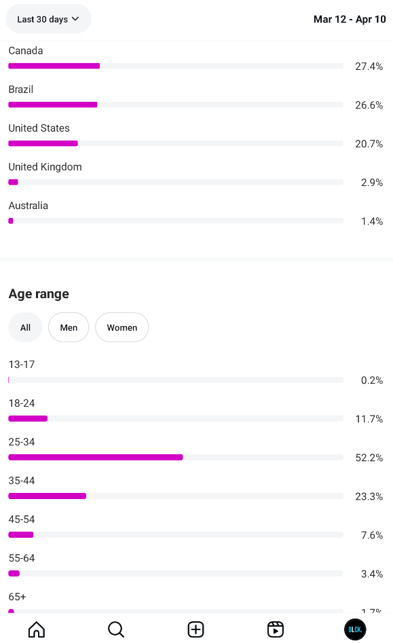Click the 35-44 age group label
The width and height of the screenshot is (393, 643).
[22, 481]
